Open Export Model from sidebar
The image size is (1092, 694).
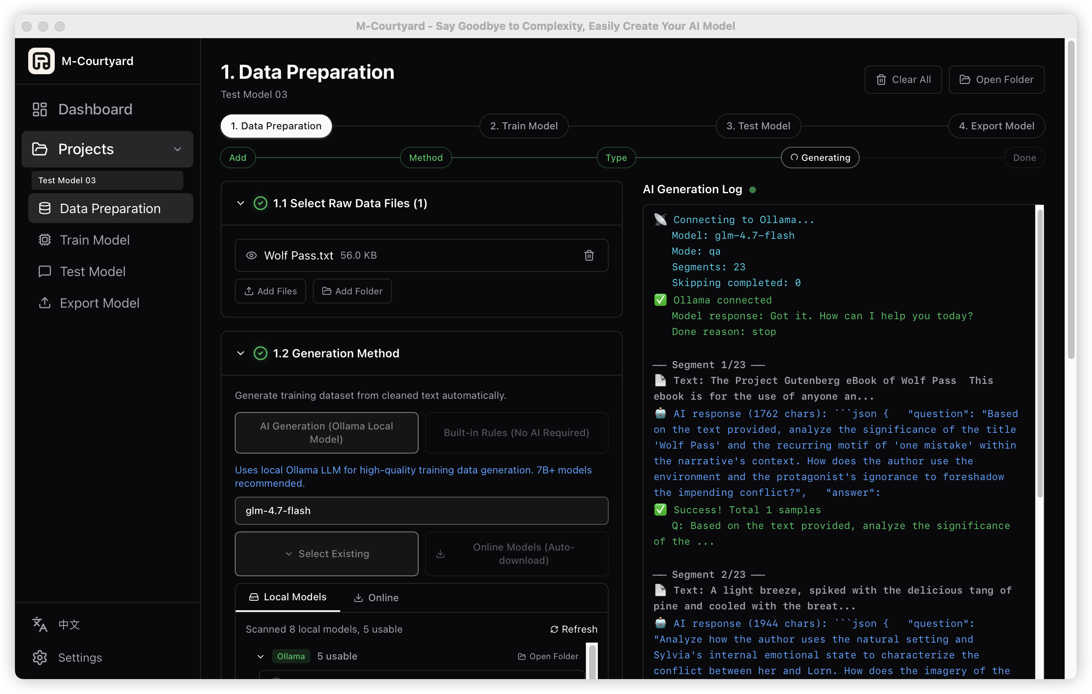click(99, 303)
